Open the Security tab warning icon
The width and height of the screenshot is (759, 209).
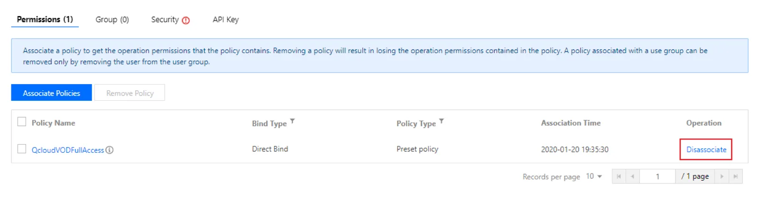(x=186, y=20)
